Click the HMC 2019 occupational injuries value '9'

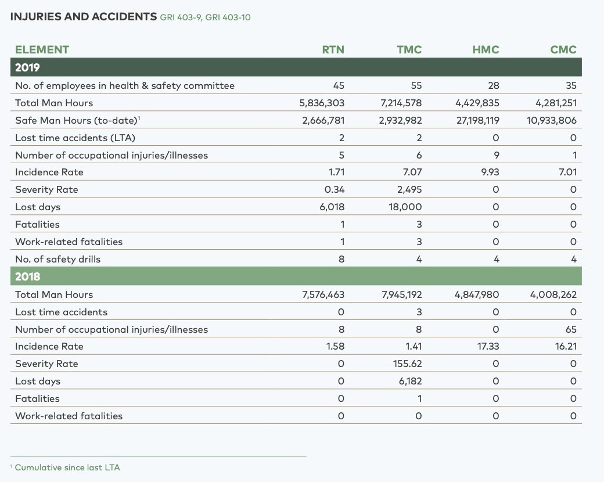(497, 155)
